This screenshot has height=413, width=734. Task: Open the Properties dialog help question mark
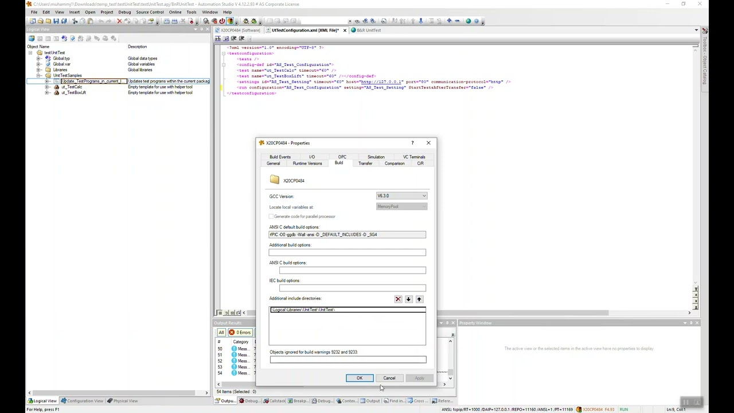412,143
